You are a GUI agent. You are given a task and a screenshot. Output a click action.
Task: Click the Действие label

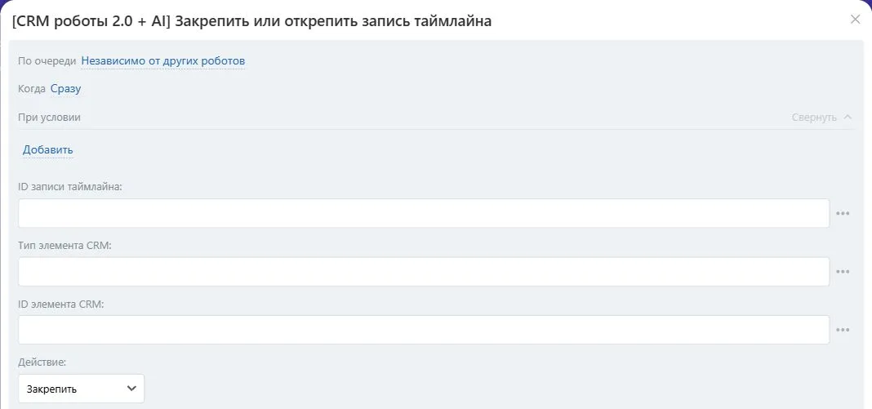[42, 362]
